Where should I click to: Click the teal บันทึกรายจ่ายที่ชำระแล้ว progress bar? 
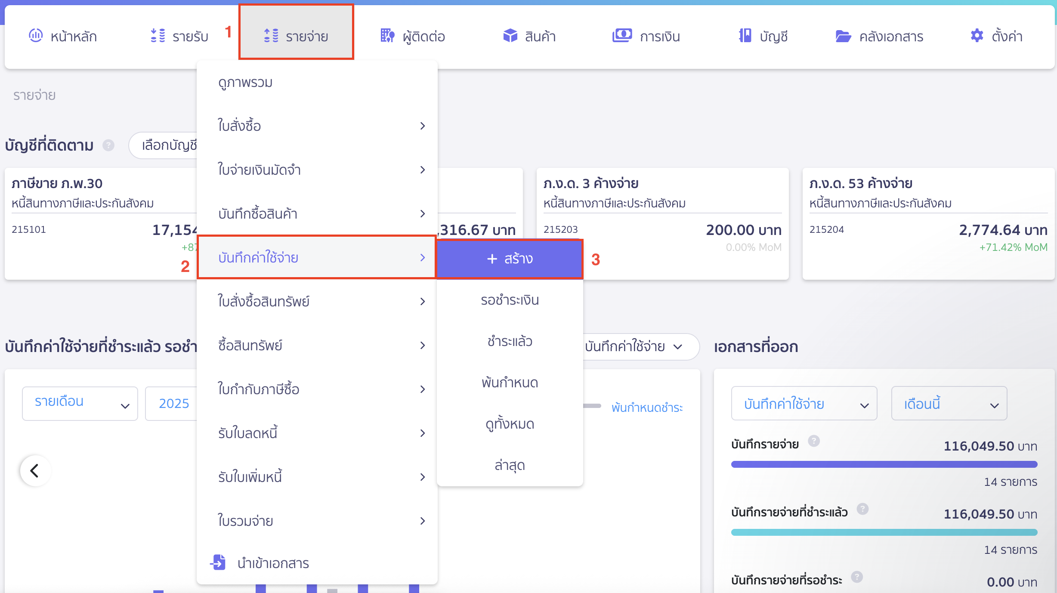click(884, 532)
